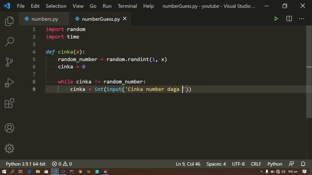Screen dimensions: 312x175
Task: Open File Explorer from taskbar
Action: click(x=38, y=172)
